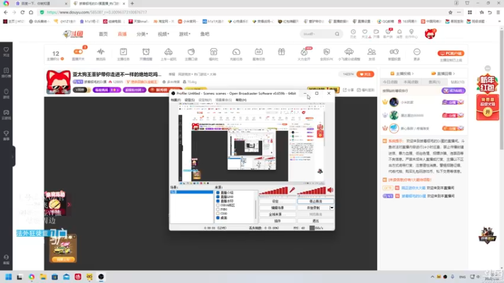Open the broadcast reminder alarm clock icon
Screen dimensions: 504x283
tap(146, 52)
